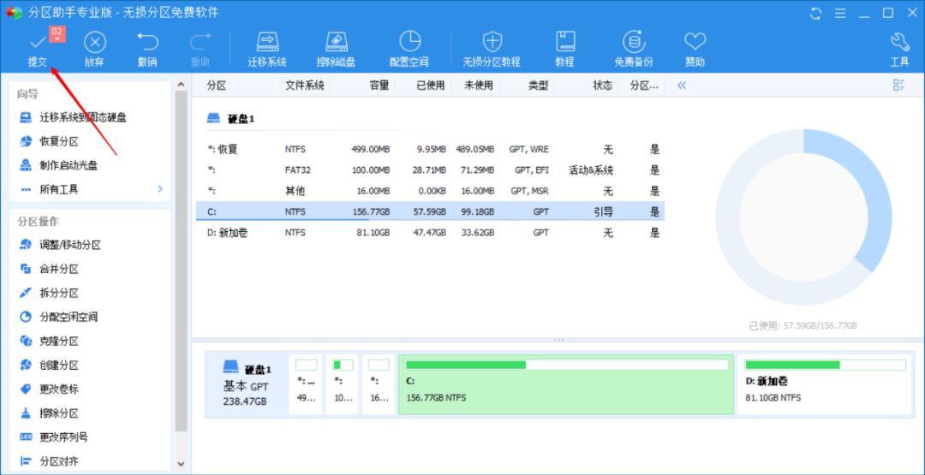Select C: 156.77GB NTFS block in disk map
Image resolution: width=925 pixels, height=475 pixels.
[x=566, y=384]
